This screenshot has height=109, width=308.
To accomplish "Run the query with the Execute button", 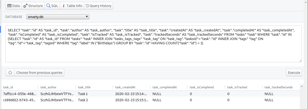I will 294,72.
